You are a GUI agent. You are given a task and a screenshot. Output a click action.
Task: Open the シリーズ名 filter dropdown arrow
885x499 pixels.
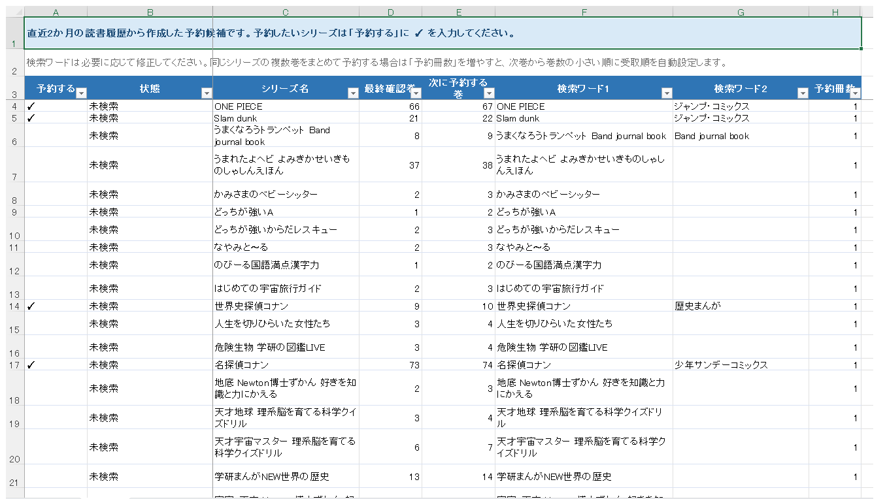[x=353, y=93]
